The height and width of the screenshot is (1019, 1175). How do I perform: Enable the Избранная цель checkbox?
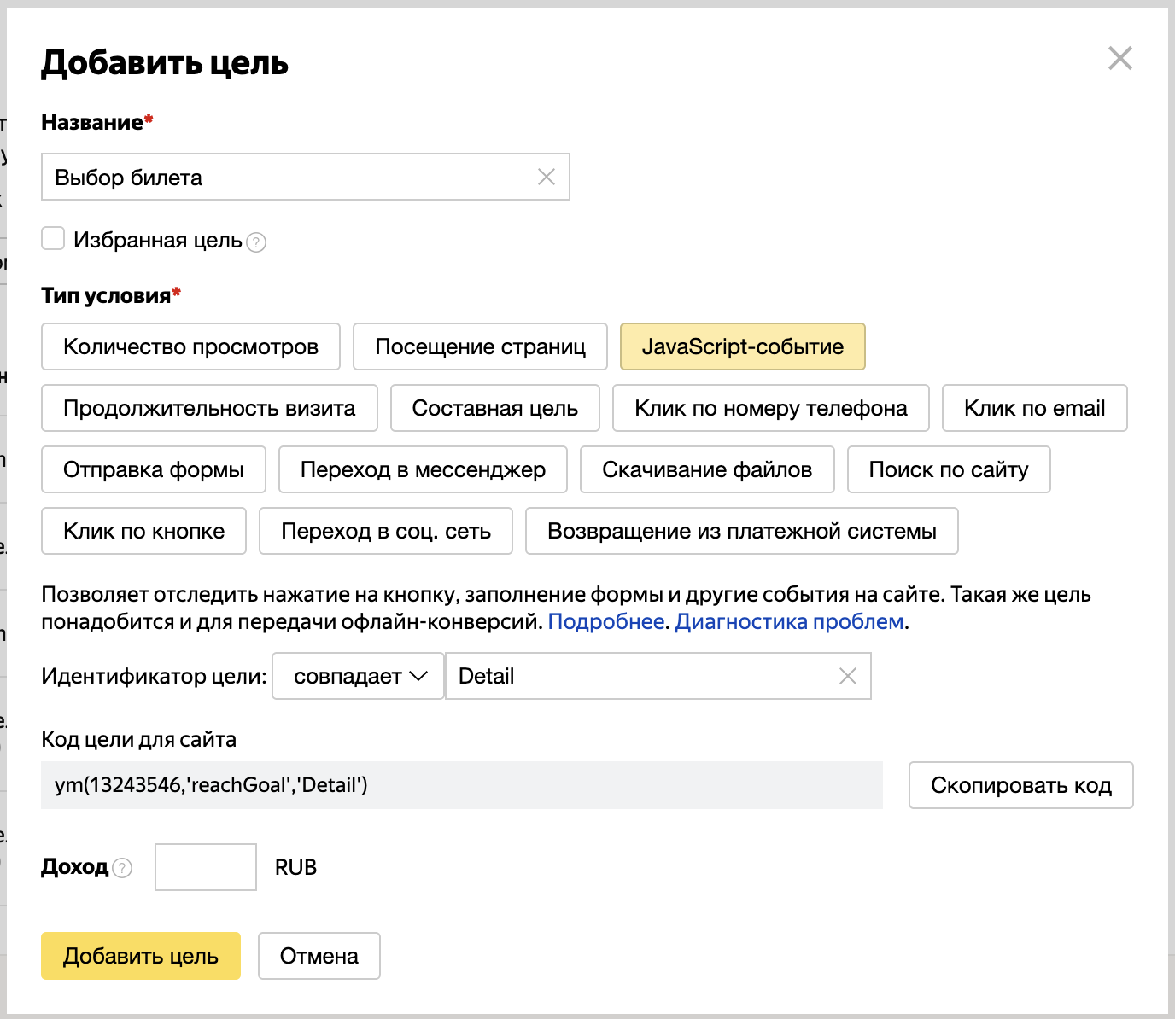click(52, 239)
